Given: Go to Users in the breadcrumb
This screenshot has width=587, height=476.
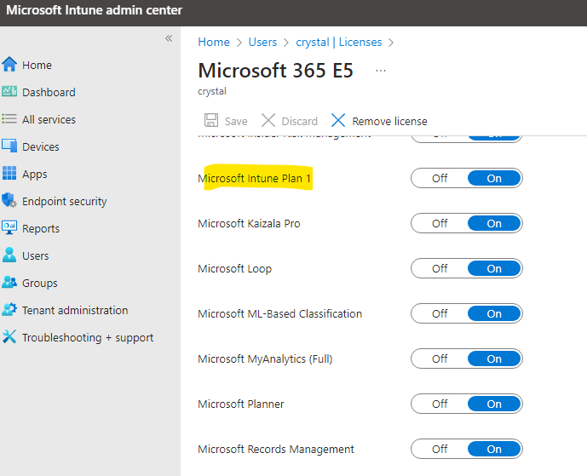Looking at the screenshot, I should [262, 42].
